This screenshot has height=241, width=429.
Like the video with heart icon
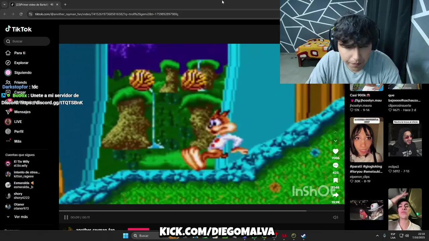pyautogui.click(x=335, y=152)
